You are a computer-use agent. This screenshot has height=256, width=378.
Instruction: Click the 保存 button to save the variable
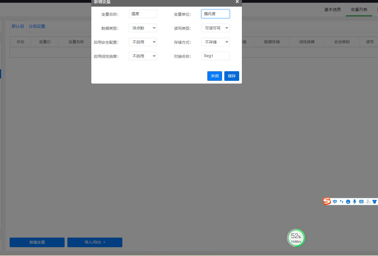click(x=232, y=76)
